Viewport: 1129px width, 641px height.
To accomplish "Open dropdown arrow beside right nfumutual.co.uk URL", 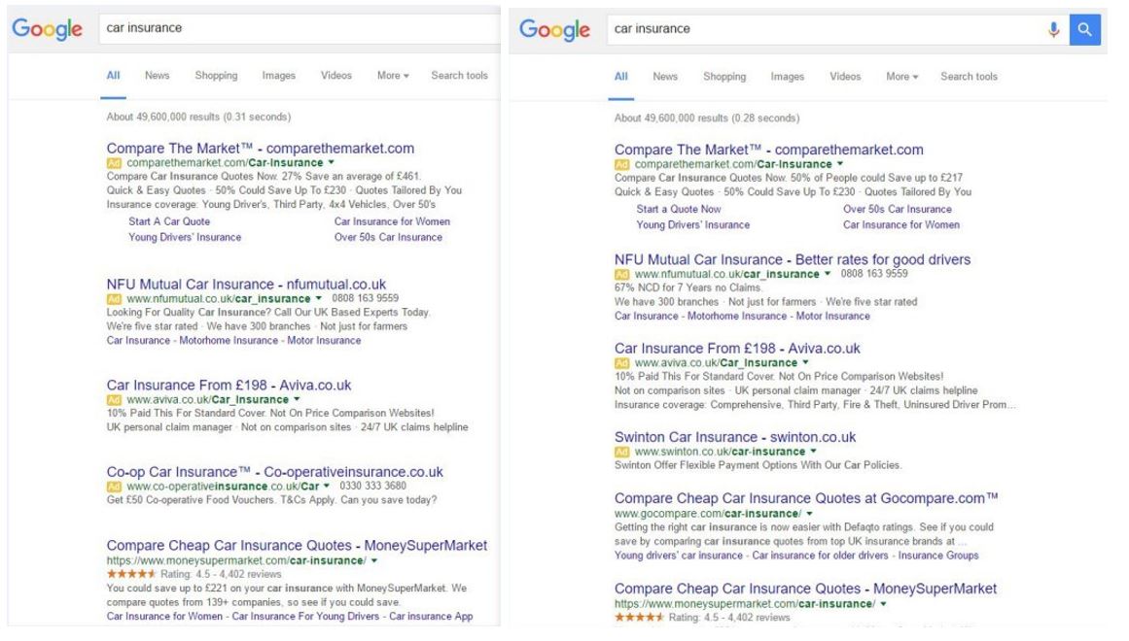I will [828, 273].
